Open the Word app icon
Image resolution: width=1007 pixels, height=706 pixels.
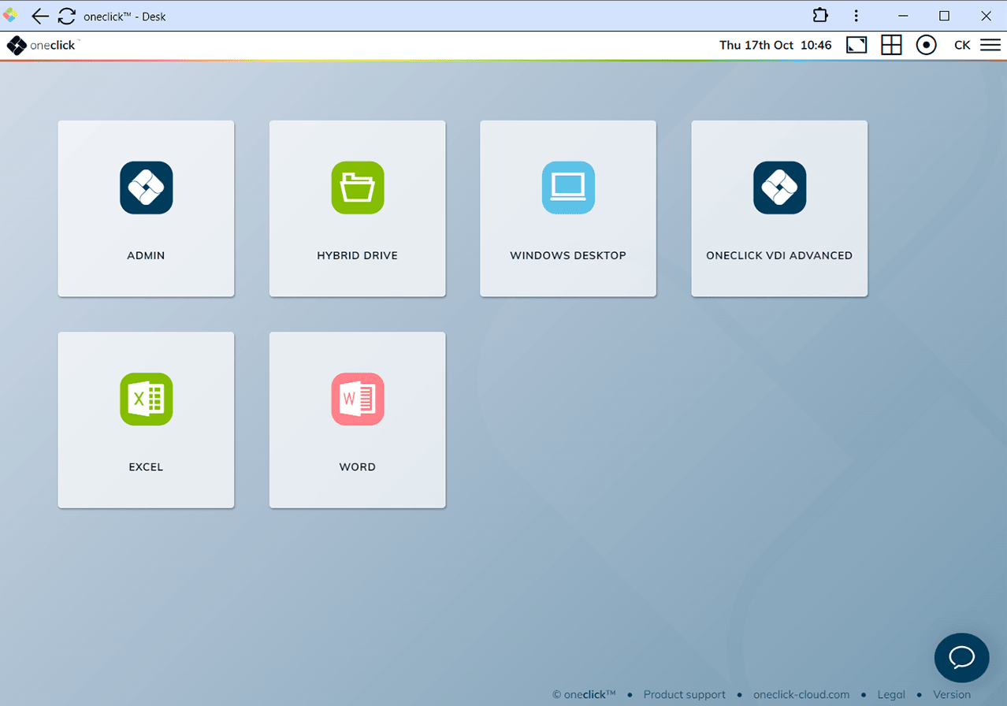[x=357, y=399]
